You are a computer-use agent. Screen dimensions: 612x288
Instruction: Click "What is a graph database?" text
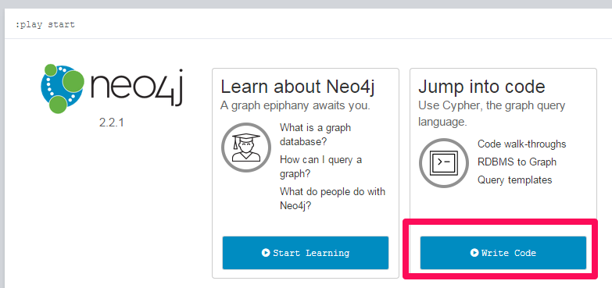[315, 134]
